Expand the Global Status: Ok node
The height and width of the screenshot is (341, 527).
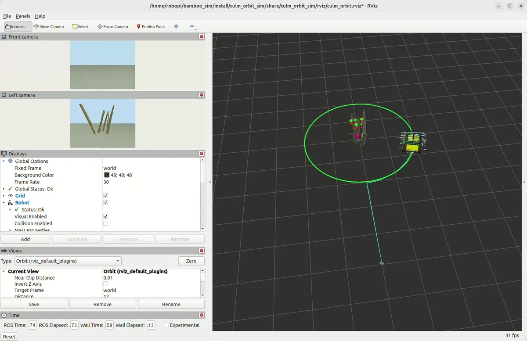click(4, 189)
